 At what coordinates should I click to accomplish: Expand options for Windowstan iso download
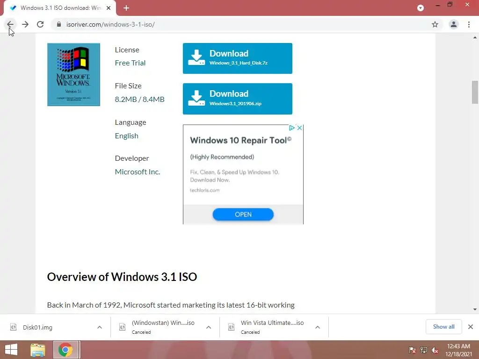coord(209,327)
